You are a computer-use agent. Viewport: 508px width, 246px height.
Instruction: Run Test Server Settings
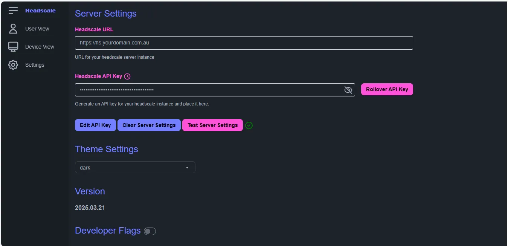[x=212, y=125]
